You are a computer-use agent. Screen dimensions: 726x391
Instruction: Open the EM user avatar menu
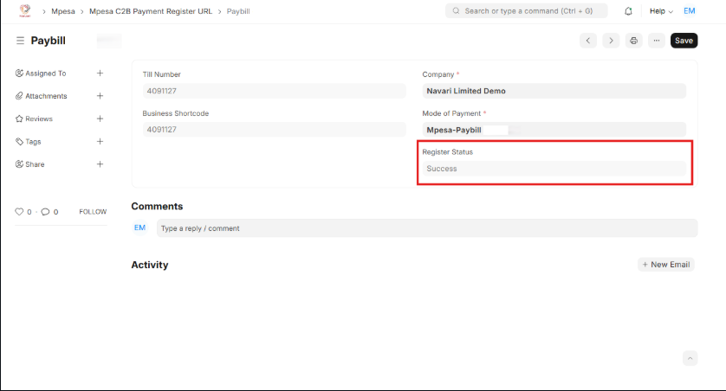coord(690,10)
